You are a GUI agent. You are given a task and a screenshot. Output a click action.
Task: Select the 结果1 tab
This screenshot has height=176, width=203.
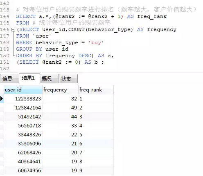pos(29,78)
